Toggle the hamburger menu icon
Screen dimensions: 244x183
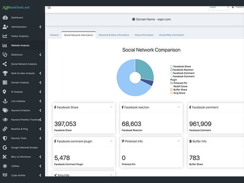tap(49, 7)
